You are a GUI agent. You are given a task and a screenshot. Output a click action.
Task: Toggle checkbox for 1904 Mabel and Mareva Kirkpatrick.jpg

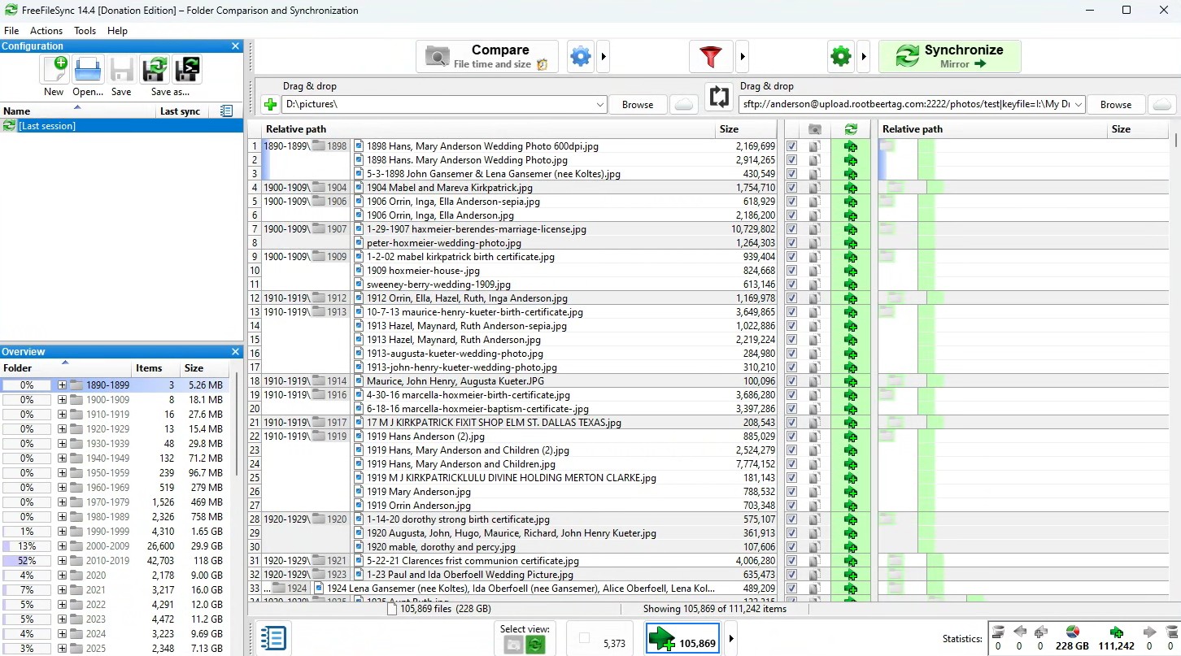(791, 188)
